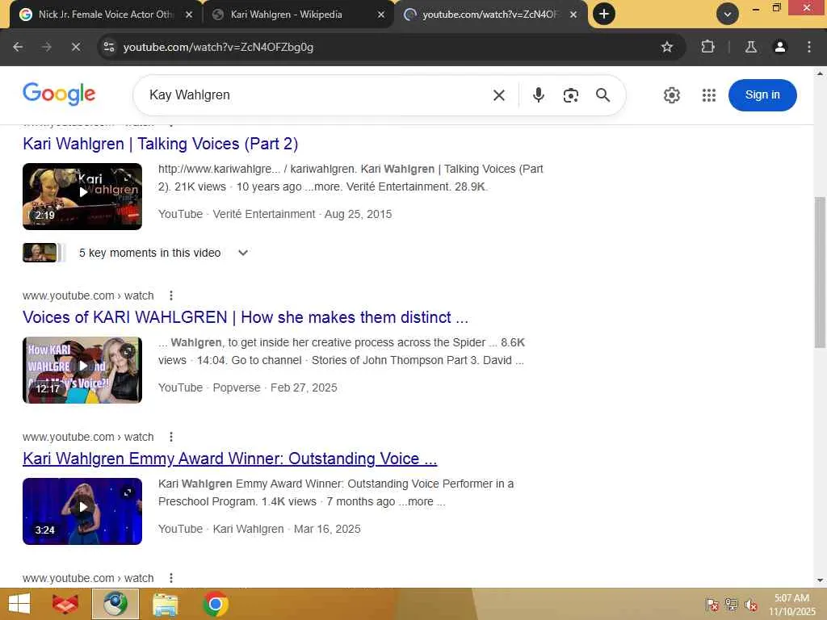Bookmark this page with the star icon

(666, 47)
